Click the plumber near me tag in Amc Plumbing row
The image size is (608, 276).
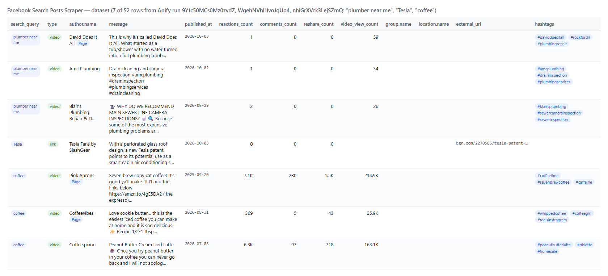pyautogui.click(x=25, y=71)
